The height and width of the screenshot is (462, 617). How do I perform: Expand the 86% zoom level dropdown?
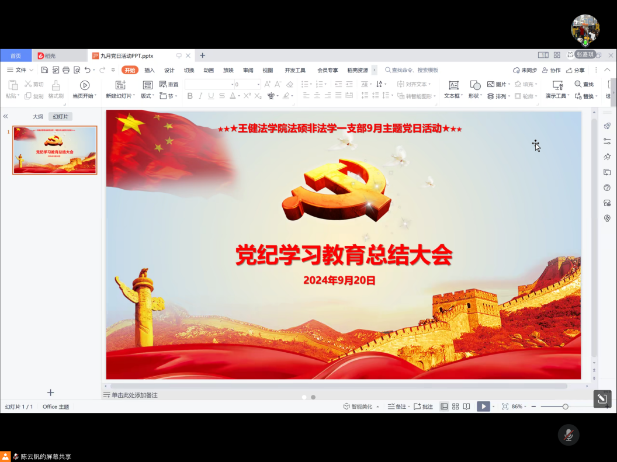pos(520,407)
